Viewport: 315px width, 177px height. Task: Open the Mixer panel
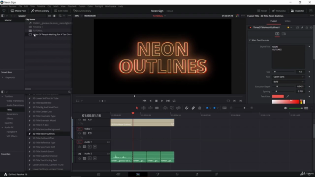pos(262,11)
